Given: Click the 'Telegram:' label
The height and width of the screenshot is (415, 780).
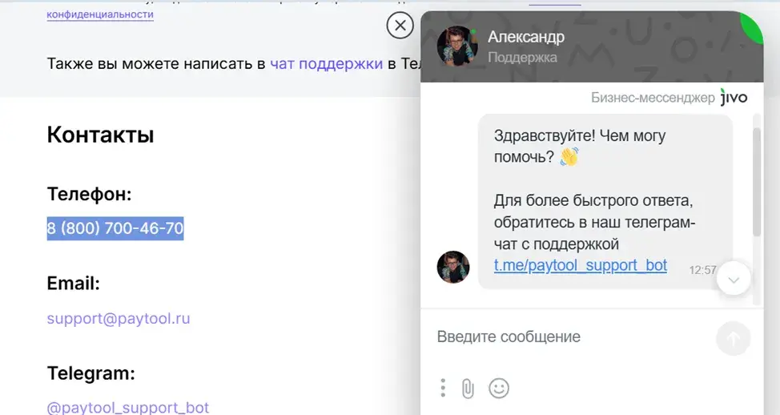Looking at the screenshot, I should click(x=91, y=373).
